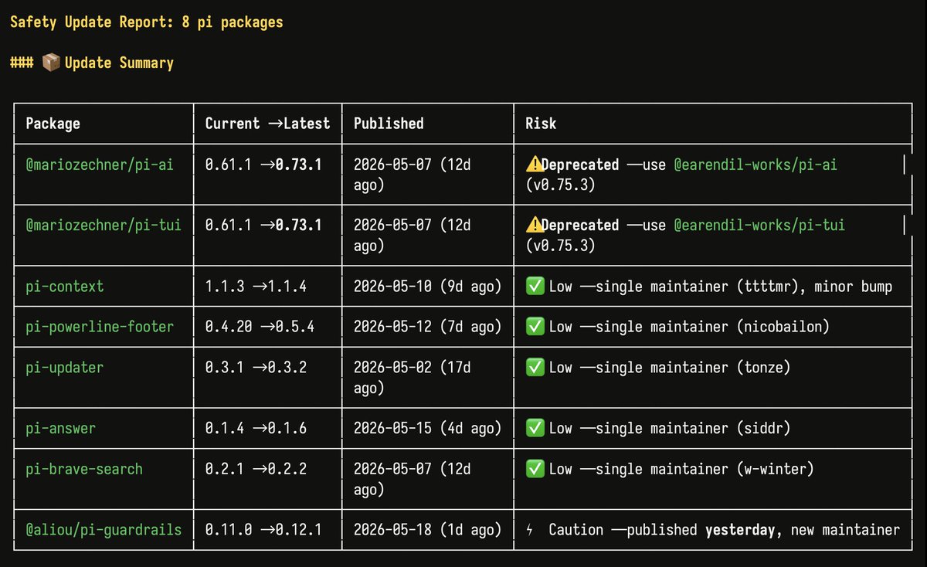Image resolution: width=927 pixels, height=567 pixels.
Task: Open the pi-brave-search package link
Action: (84, 469)
